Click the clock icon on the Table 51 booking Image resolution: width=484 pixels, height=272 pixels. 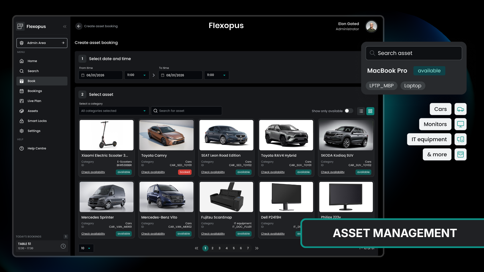pyautogui.click(x=63, y=246)
